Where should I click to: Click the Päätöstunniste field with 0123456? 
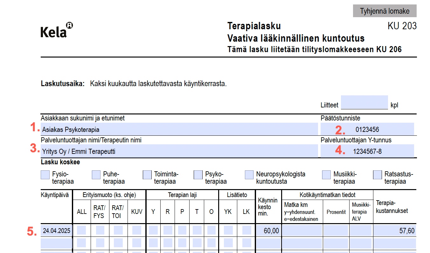click(x=367, y=129)
